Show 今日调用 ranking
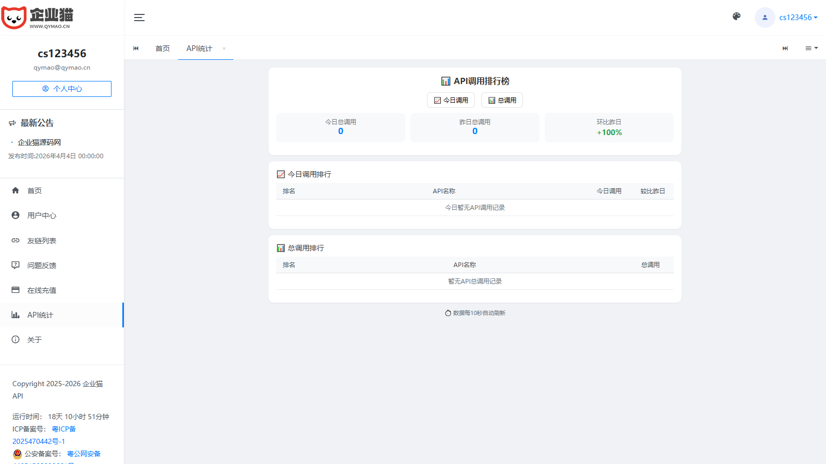The image size is (826, 464). click(451, 100)
